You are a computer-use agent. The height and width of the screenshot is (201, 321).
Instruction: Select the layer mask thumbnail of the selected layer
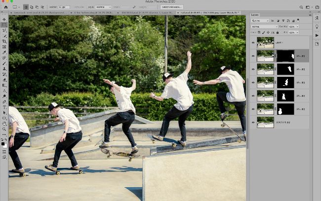pyautogui.click(x=285, y=56)
